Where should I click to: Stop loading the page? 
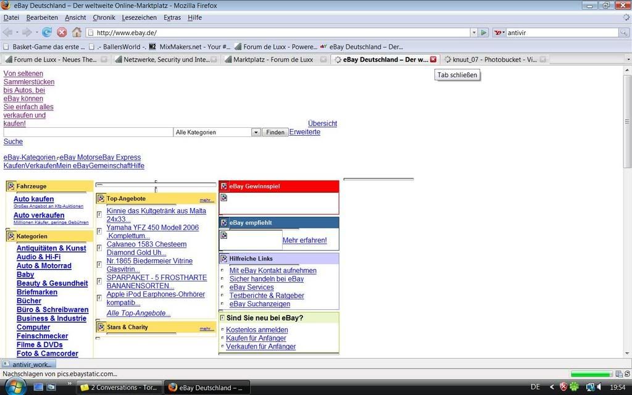[x=62, y=32]
